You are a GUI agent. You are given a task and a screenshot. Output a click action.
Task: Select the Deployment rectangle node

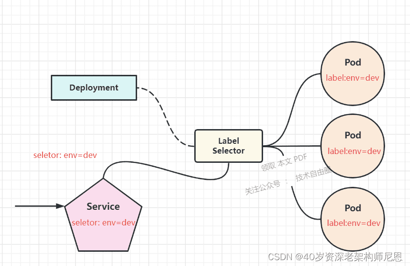(x=94, y=88)
